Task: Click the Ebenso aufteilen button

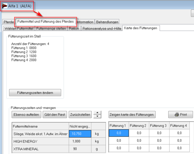Action: click(x=26, y=115)
